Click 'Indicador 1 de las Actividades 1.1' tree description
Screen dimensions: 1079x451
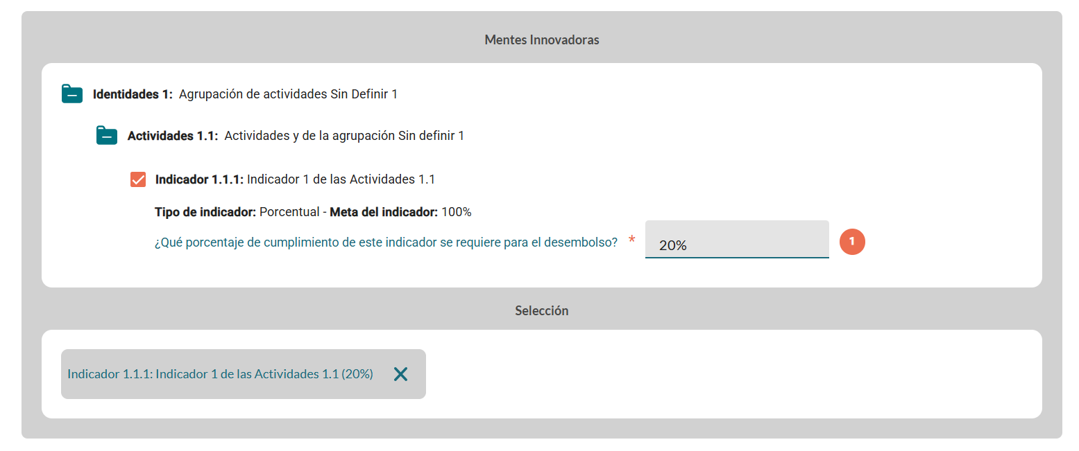tap(341, 179)
